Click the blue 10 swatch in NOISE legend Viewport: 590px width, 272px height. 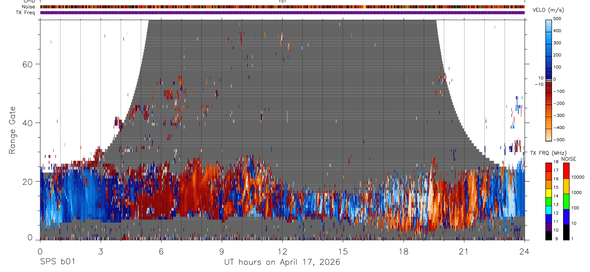tap(566, 217)
